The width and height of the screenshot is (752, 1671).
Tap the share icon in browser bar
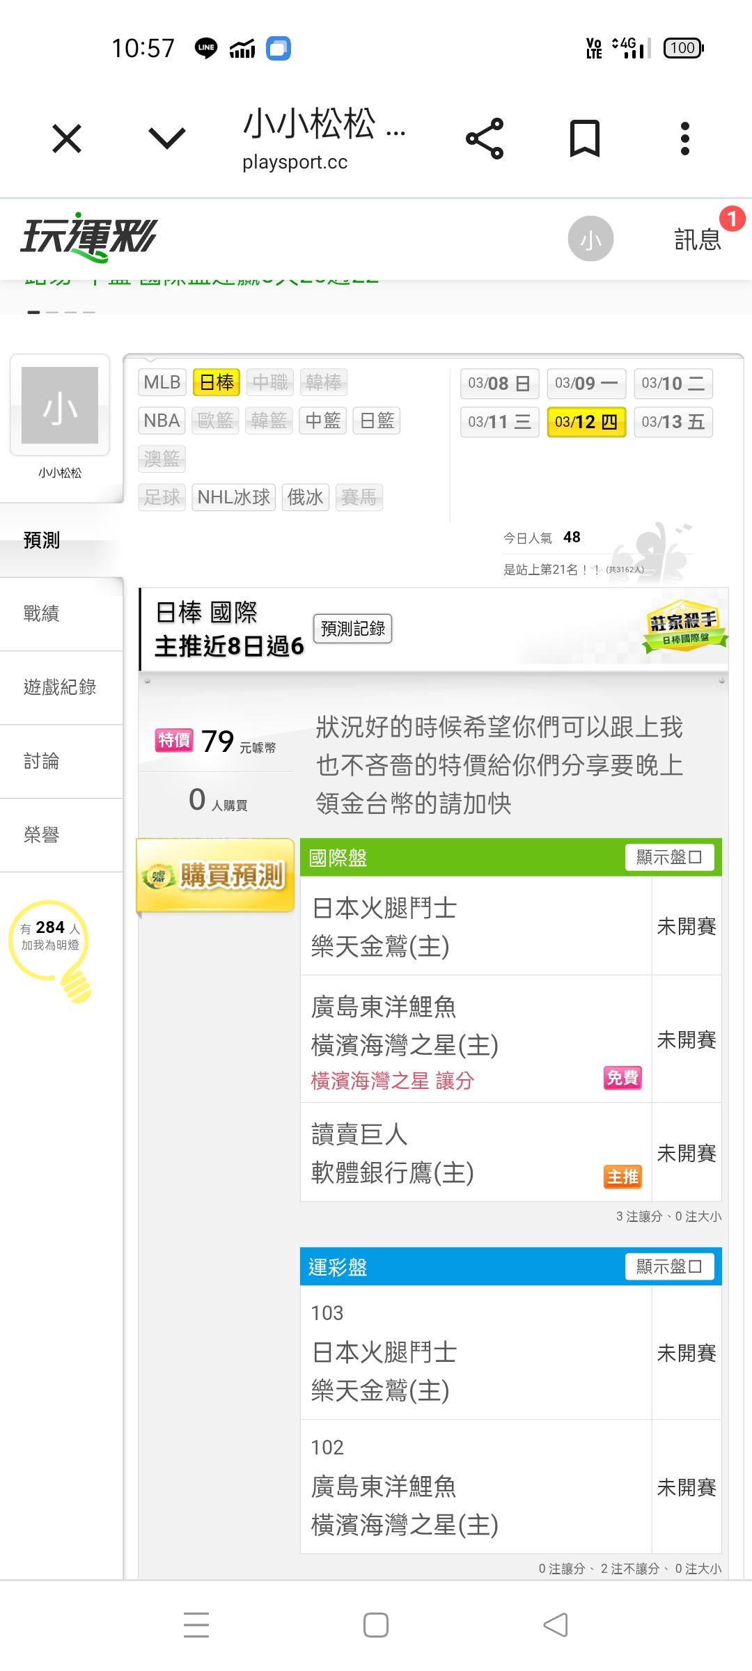tap(485, 139)
